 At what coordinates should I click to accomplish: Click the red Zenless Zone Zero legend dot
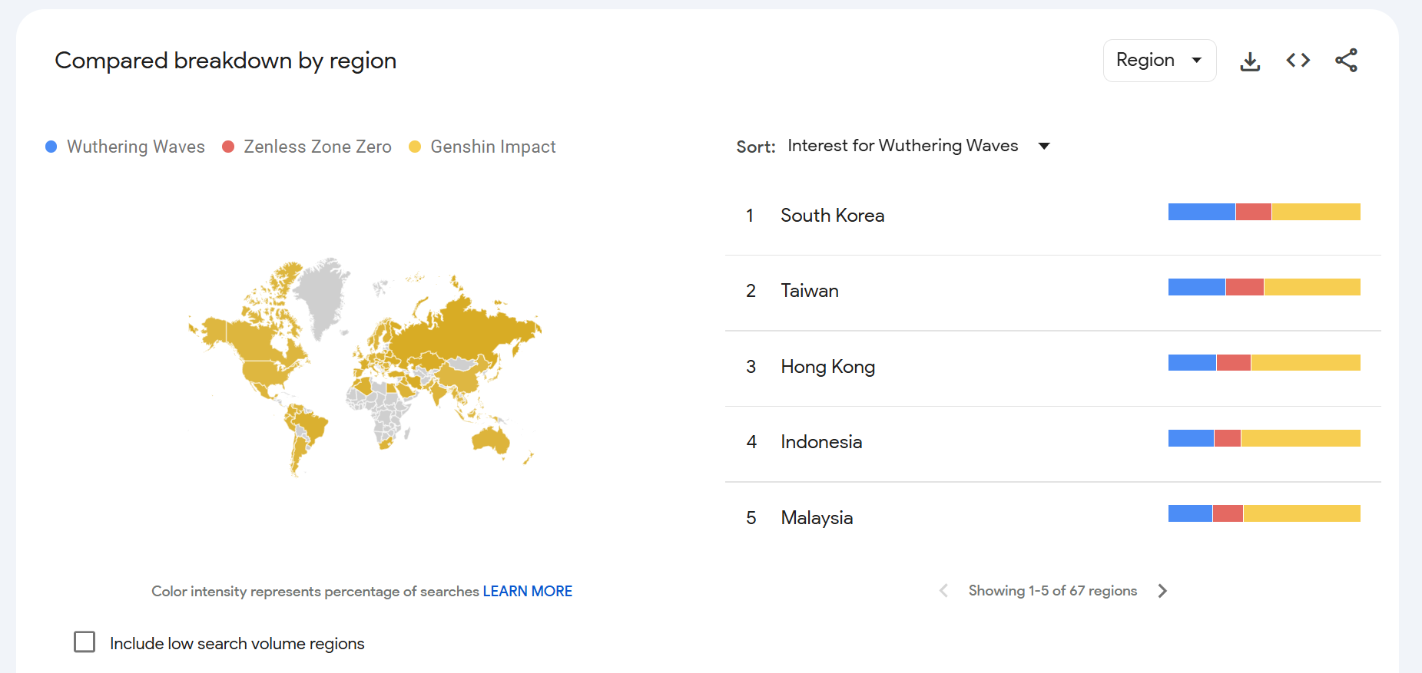pyautogui.click(x=228, y=147)
